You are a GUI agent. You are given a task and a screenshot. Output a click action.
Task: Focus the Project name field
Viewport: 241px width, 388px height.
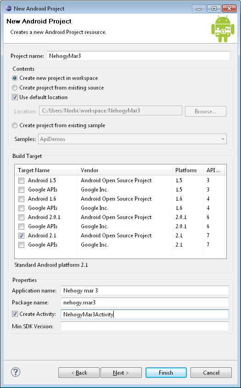pyautogui.click(x=138, y=56)
